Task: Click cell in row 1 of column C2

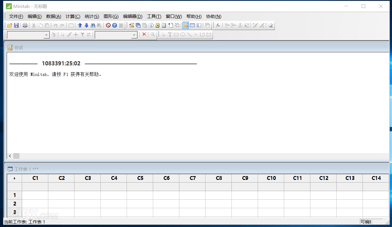Action: tap(61, 195)
